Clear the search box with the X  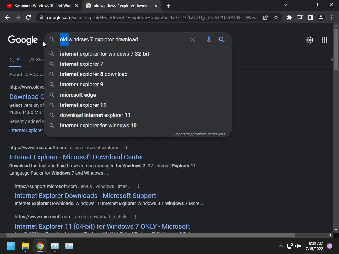pos(192,40)
